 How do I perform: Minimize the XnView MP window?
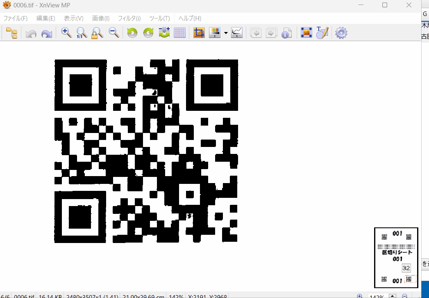pos(361,5)
